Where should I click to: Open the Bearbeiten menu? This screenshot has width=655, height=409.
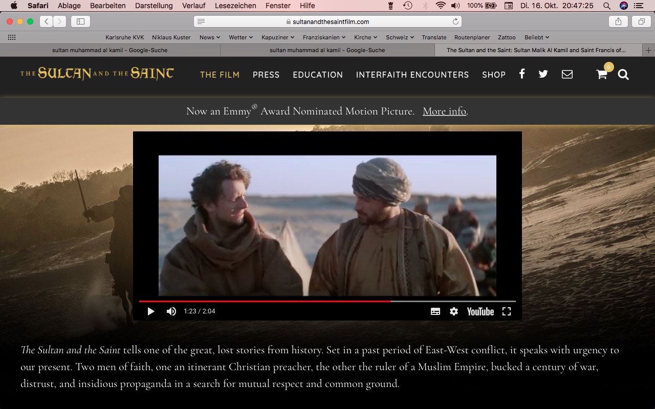point(107,6)
